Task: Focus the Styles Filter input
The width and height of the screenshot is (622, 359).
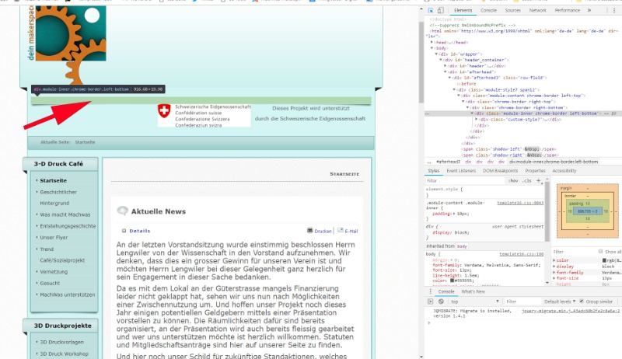Action: pyautogui.click(x=465, y=181)
